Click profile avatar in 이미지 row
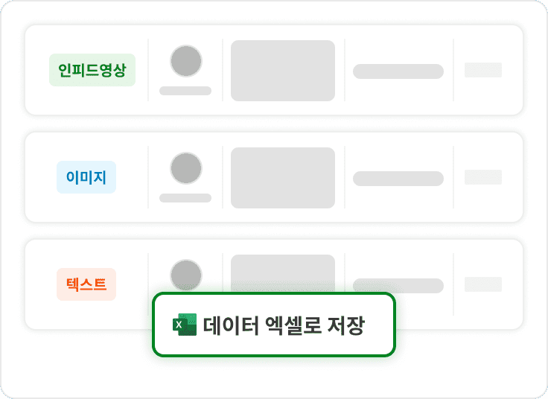 point(186,168)
